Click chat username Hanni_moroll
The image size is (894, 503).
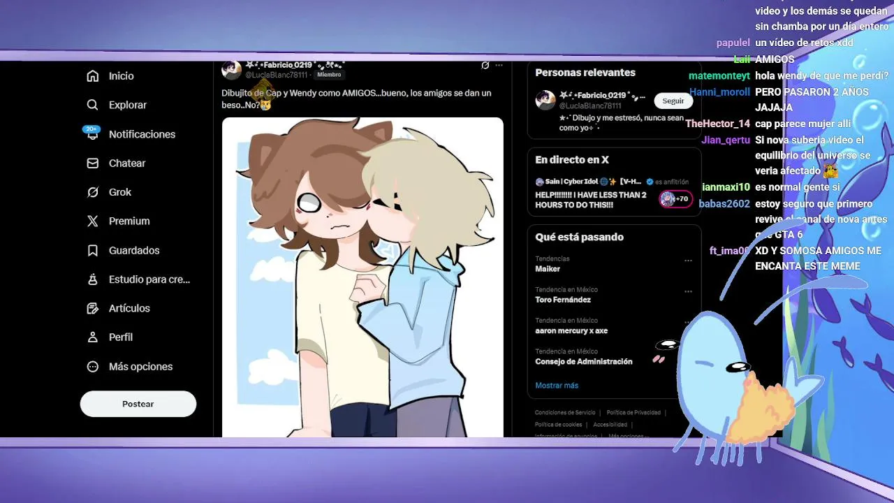[x=719, y=92]
